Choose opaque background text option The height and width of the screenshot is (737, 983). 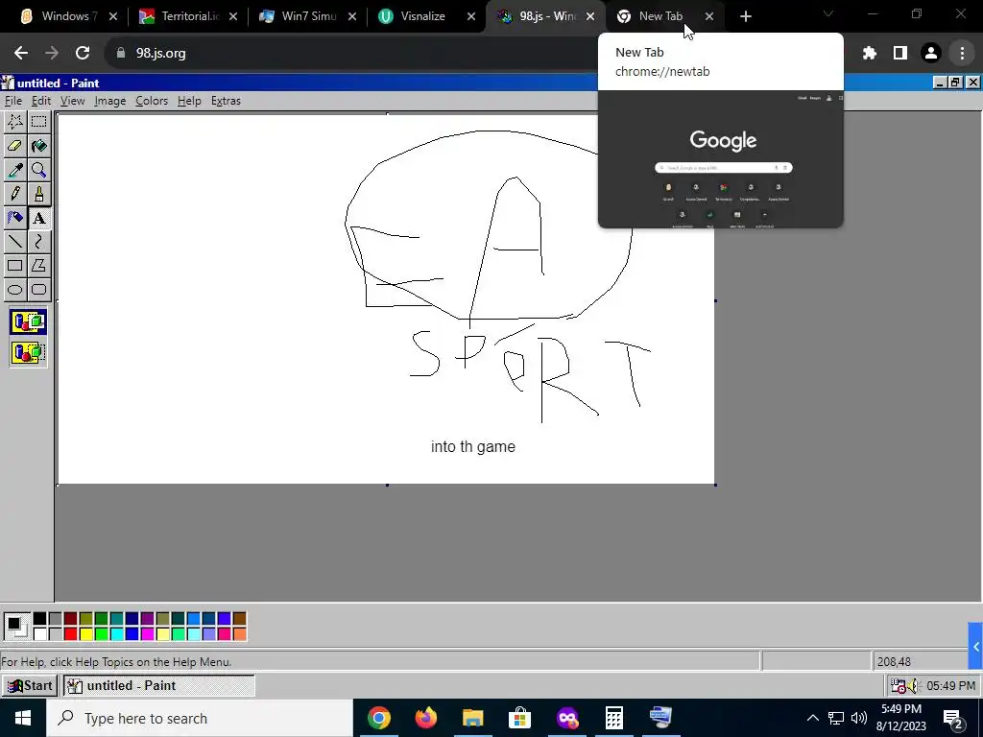click(x=28, y=322)
